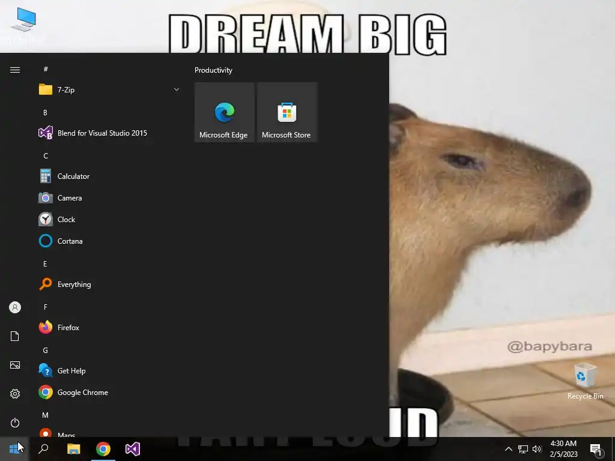Click the 'C' letter header
Screen dimensions: 615x461
coord(46,156)
